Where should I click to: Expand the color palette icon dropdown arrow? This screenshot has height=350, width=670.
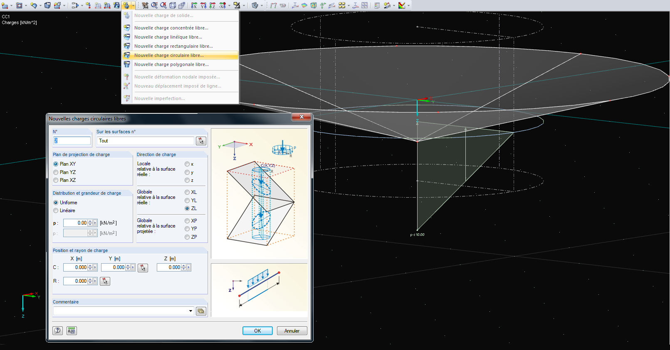pyautogui.click(x=408, y=5)
